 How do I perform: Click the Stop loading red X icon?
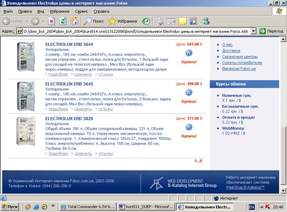[52, 21]
